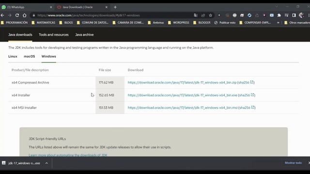Close the Java Downloads Oracle tab
The height and width of the screenshot is (174, 310).
pos(107,7)
